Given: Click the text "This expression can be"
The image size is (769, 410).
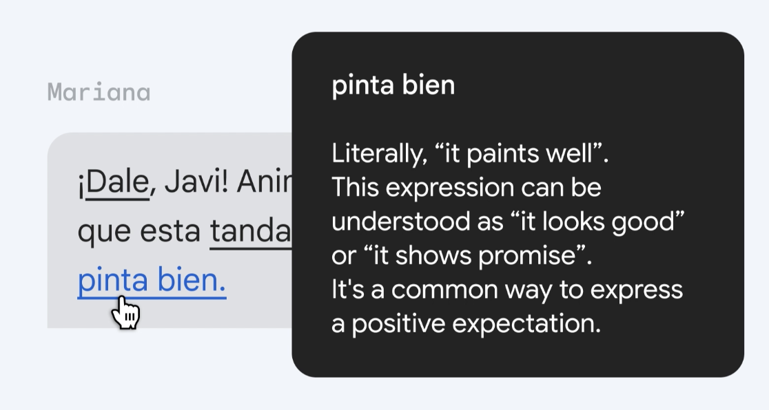Looking at the screenshot, I should click(466, 188).
